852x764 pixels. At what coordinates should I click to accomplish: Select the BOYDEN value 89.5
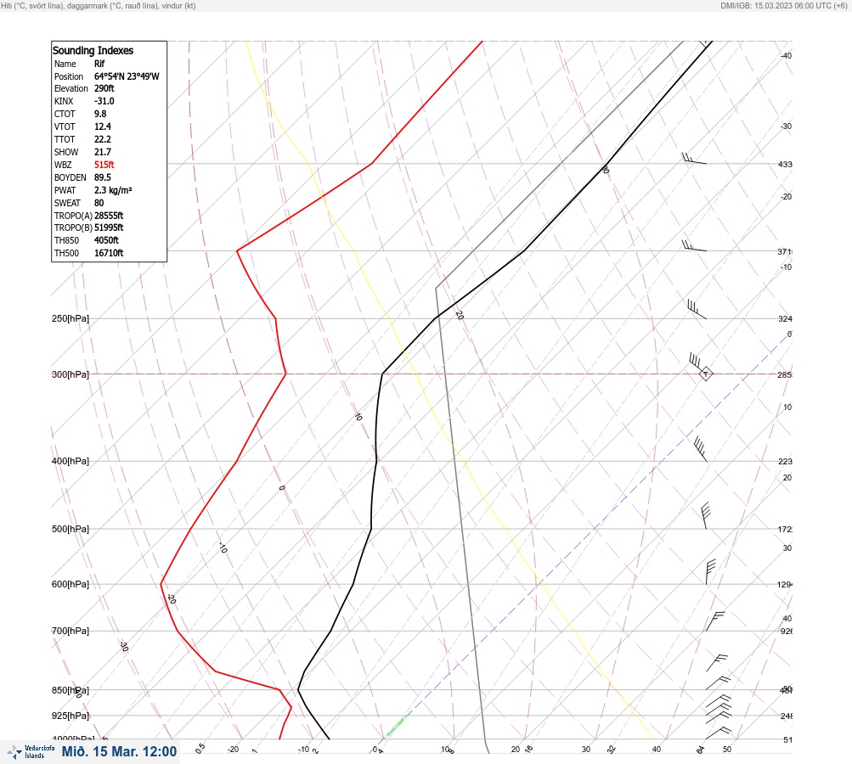point(103,177)
